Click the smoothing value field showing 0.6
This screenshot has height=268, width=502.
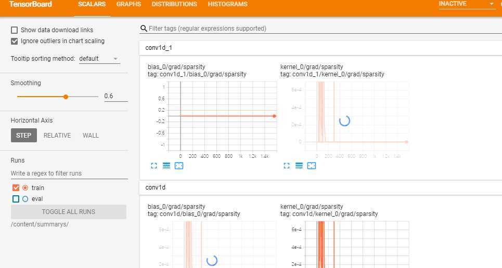[116, 96]
